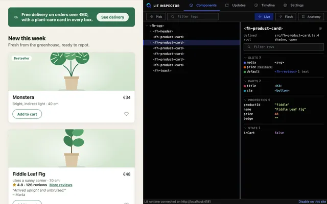Click the Lit runtime connected status text
Screen dimensions: 327x204
(x=177, y=202)
